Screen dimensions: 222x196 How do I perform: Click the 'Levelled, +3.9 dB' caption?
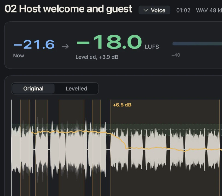point(97,57)
